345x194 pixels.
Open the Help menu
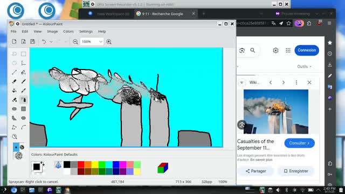pos(102,31)
